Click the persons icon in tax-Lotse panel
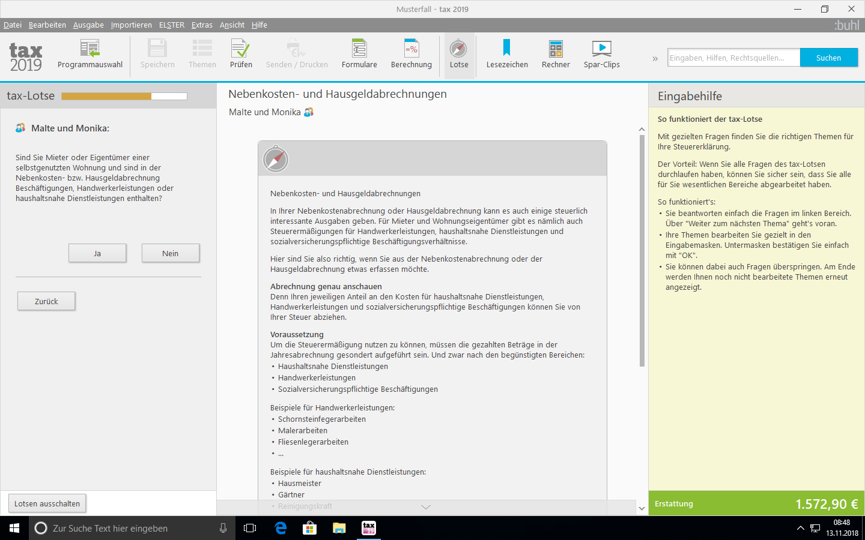The height and width of the screenshot is (540, 865). coord(20,128)
